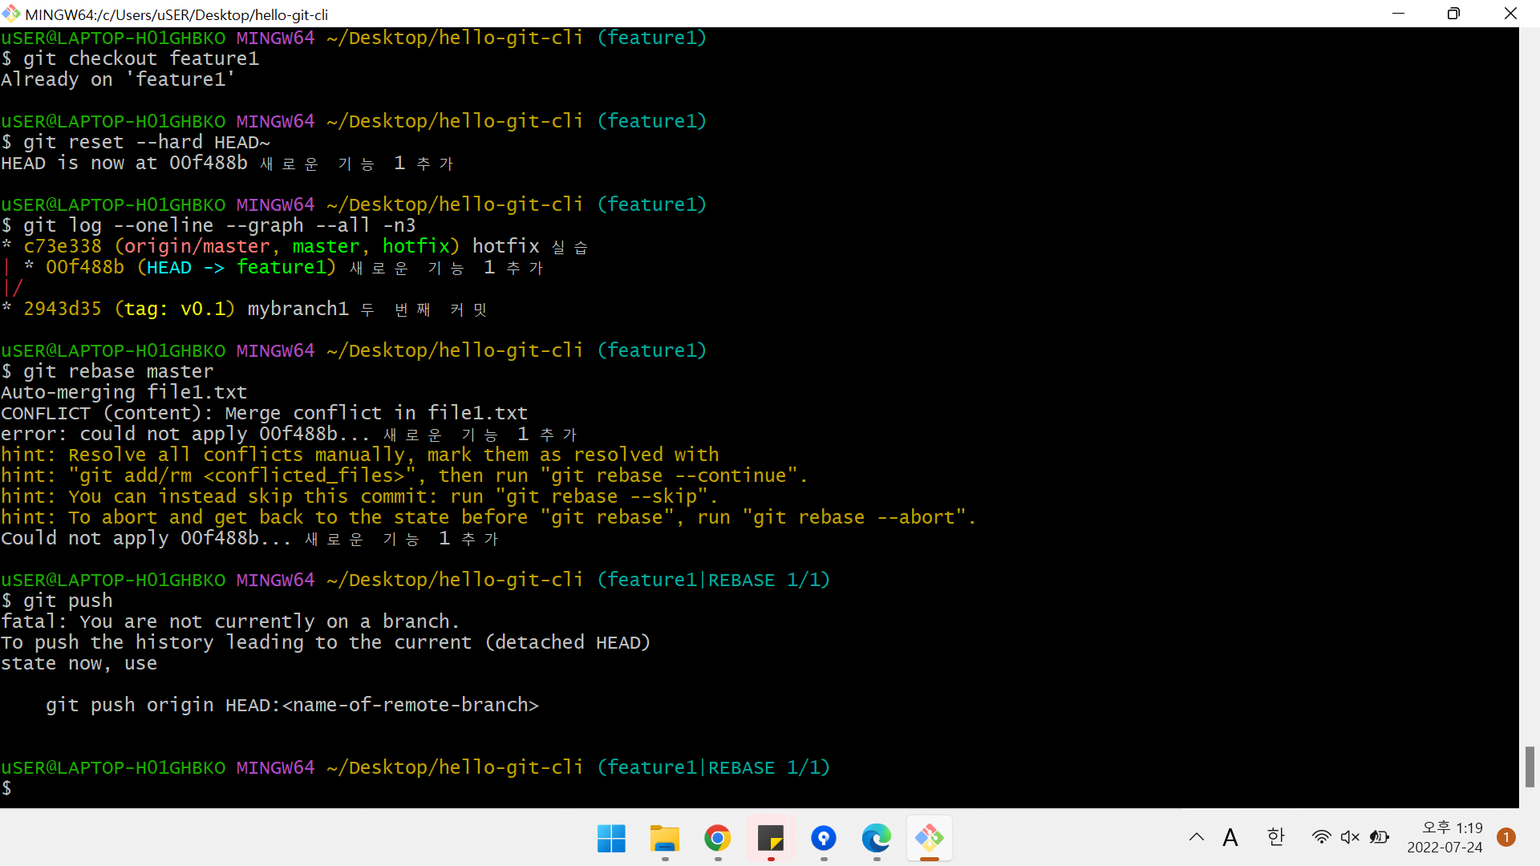Viewport: 1540px width, 866px height.
Task: Click the hint mentioning 'git rebase --abort'
Action: point(488,517)
